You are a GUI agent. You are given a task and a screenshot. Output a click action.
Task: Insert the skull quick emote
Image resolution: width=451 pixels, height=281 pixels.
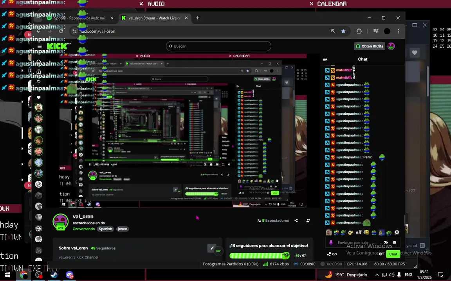[x=397, y=233]
